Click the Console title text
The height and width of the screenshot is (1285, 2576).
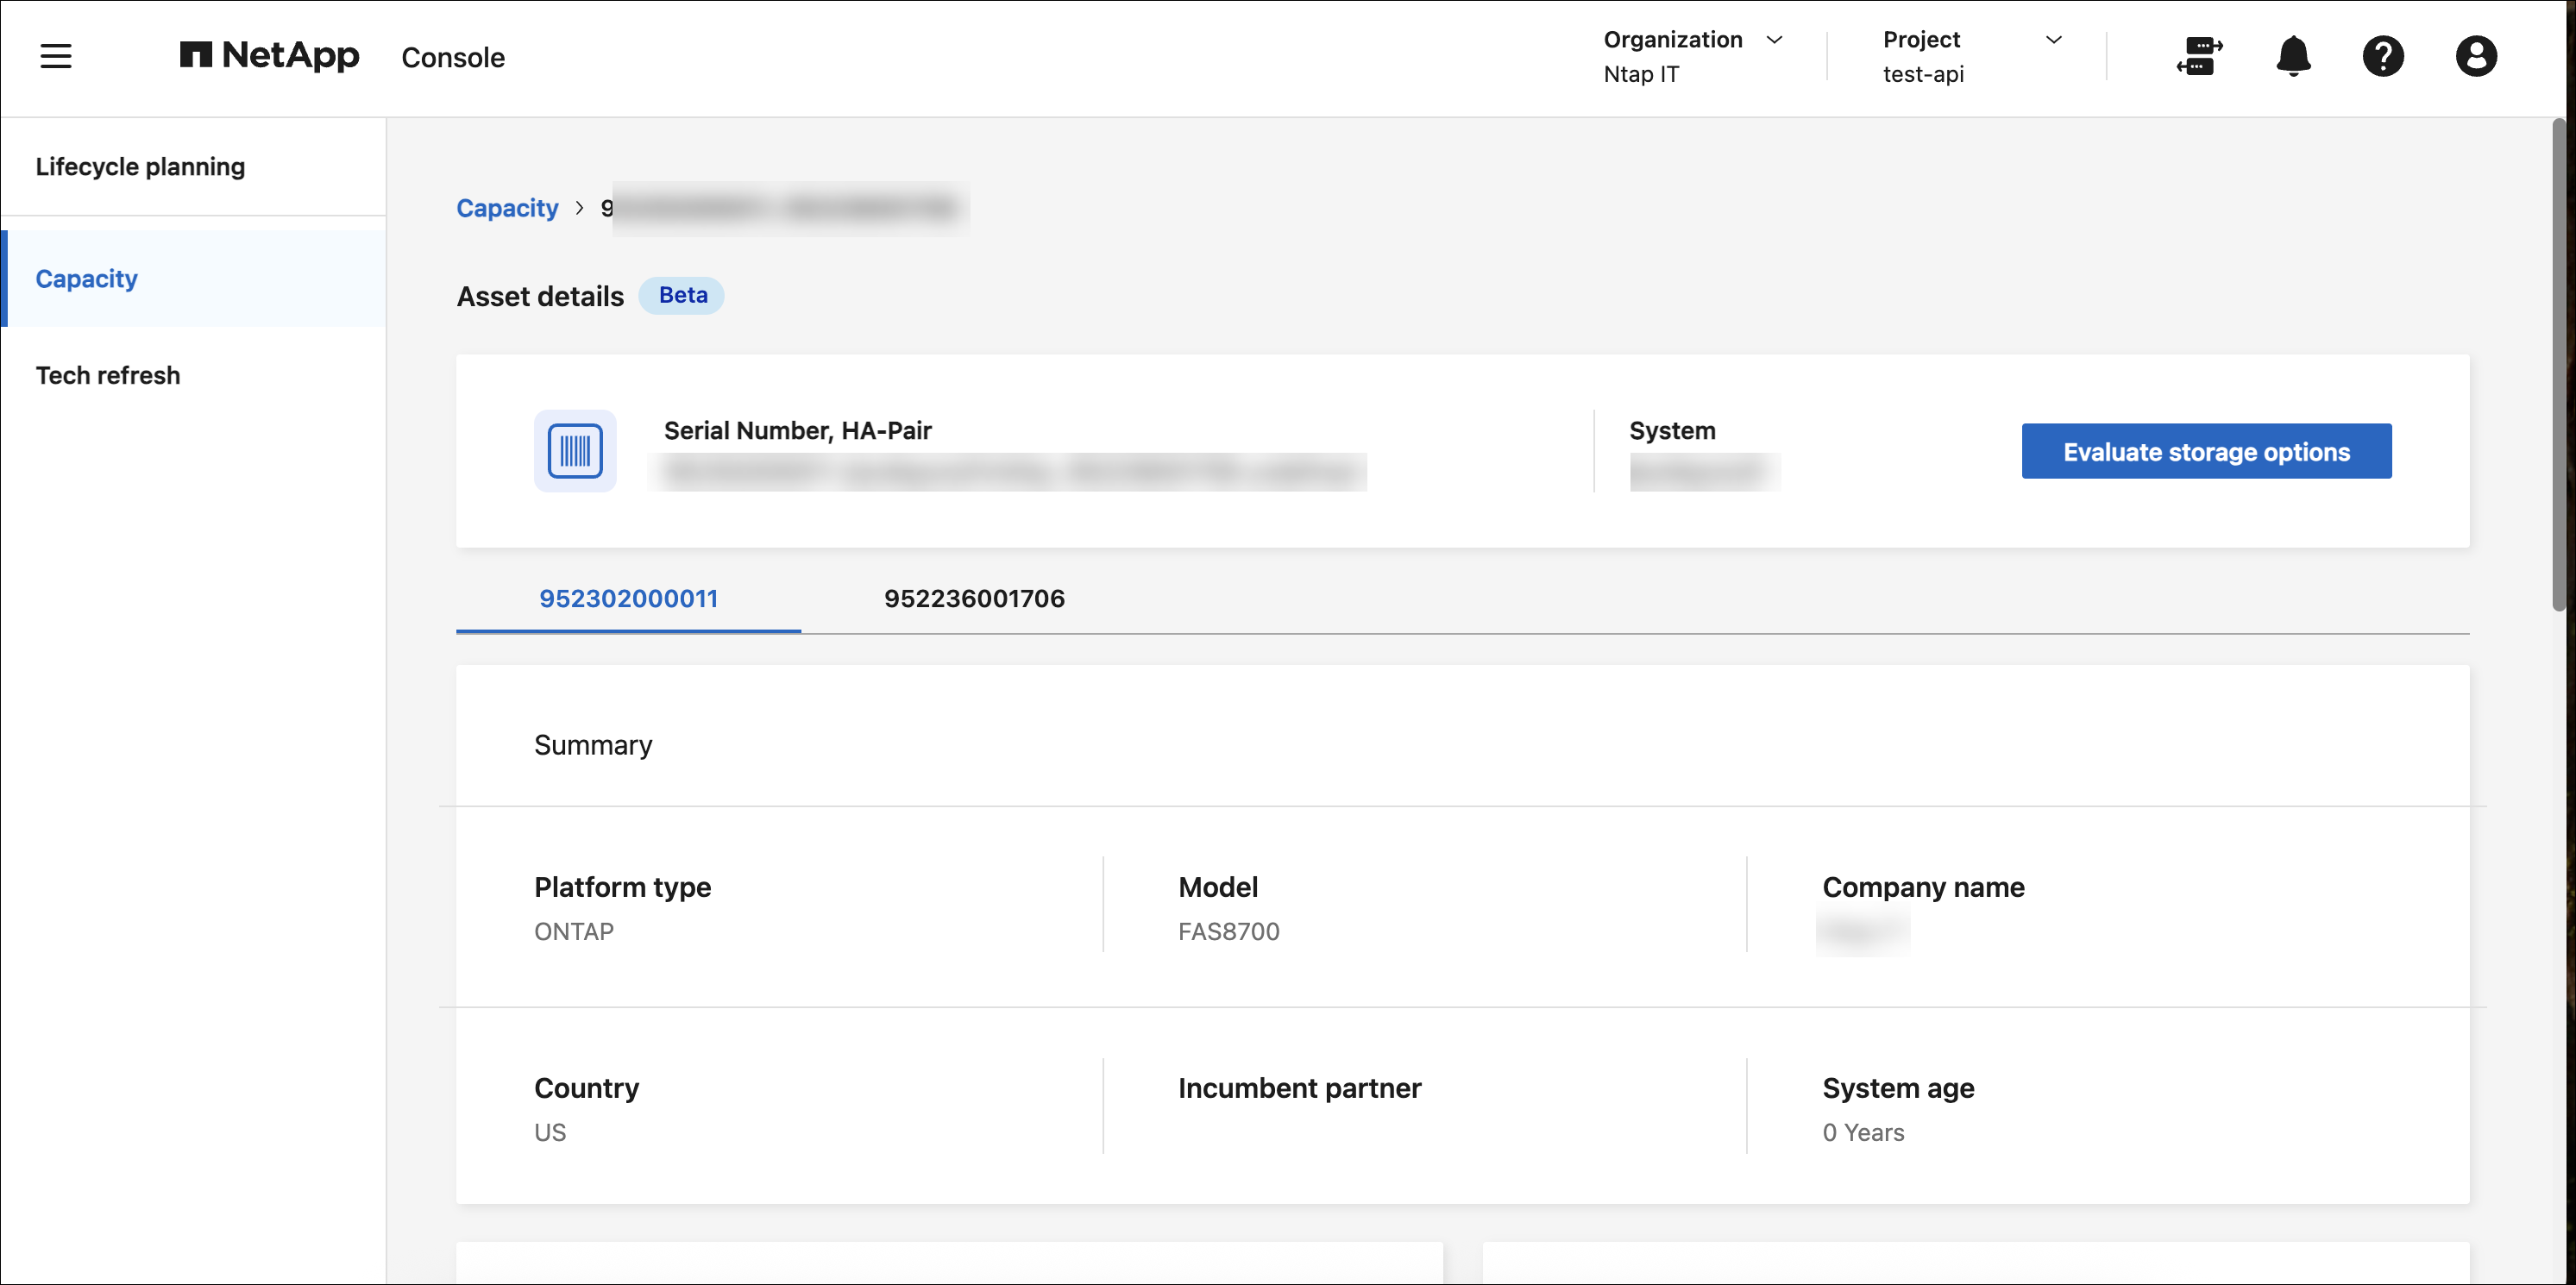point(453,57)
